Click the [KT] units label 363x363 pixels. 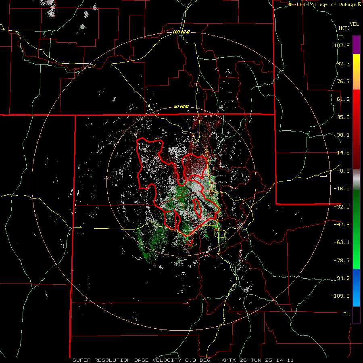pos(344,28)
